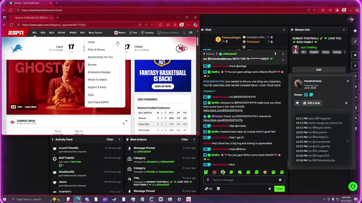This screenshot has height=203, width=362.
Task: Open Fantasy in ESPN navigation
Action: point(147,33)
